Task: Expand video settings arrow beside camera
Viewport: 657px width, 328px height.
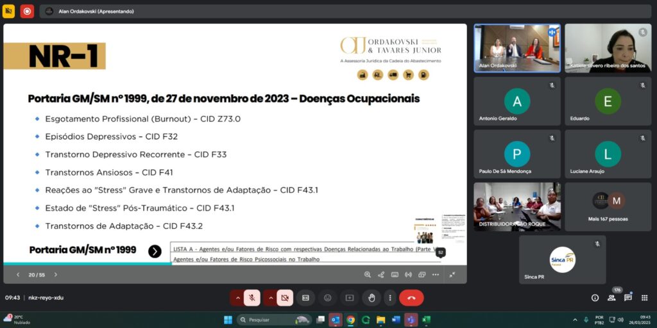Action: click(x=270, y=298)
